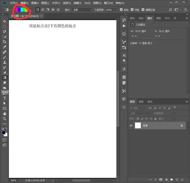Change the screen mode

[x=4, y=145]
